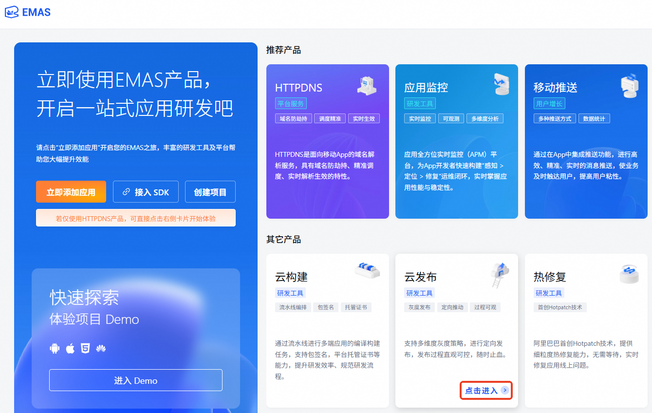Click the 多种推送方式 tag
Image resolution: width=652 pixels, height=413 pixels.
pyautogui.click(x=555, y=118)
